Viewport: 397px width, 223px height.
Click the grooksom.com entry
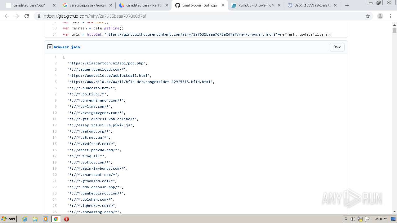pyautogui.click(x=92, y=181)
